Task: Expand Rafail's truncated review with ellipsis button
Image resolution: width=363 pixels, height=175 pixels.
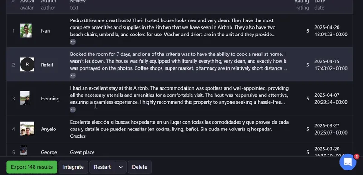Action: (73, 75)
